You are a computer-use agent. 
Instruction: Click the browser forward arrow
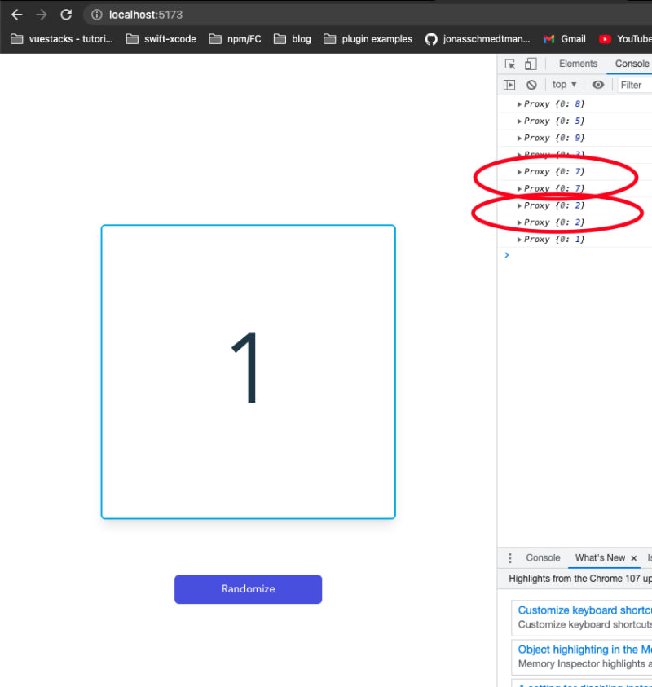42,15
